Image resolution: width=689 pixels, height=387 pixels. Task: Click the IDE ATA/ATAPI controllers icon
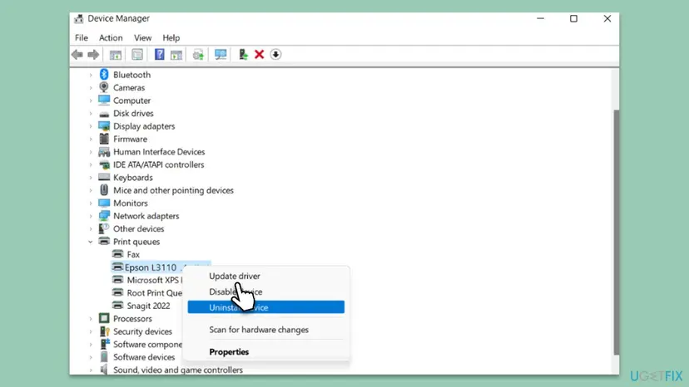[104, 165]
